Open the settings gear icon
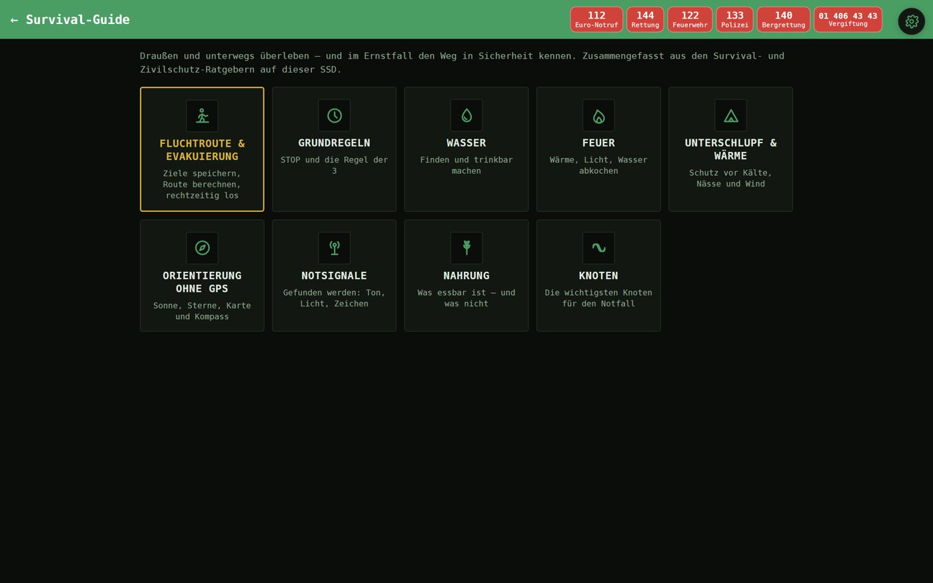933x583 pixels. (911, 21)
